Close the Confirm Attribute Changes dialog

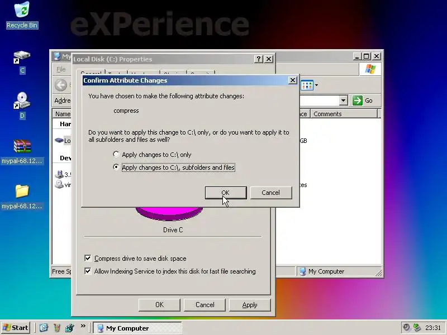[292, 80]
